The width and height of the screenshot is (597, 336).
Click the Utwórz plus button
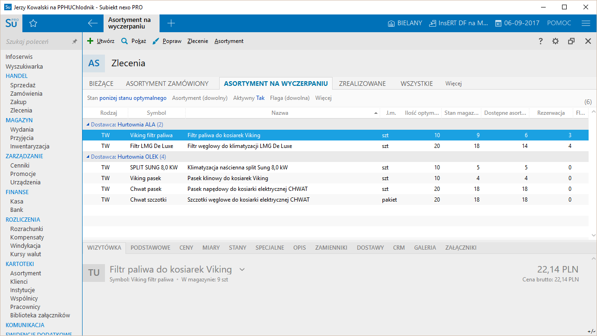[x=101, y=41]
